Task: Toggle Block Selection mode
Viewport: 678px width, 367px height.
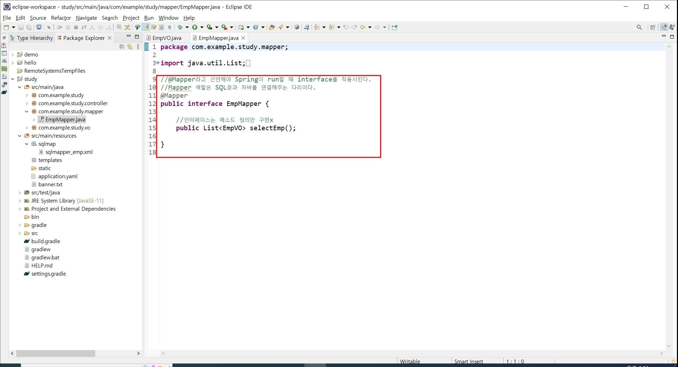Action: click(x=162, y=27)
